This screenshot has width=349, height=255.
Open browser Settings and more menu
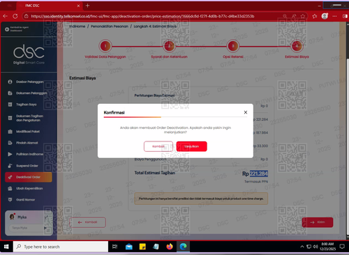pos(334,16)
